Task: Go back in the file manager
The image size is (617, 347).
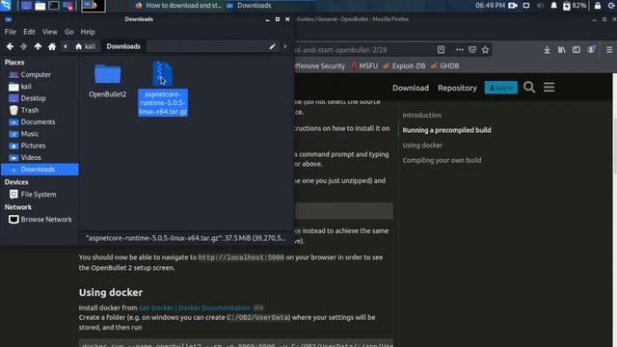Action: (10, 46)
